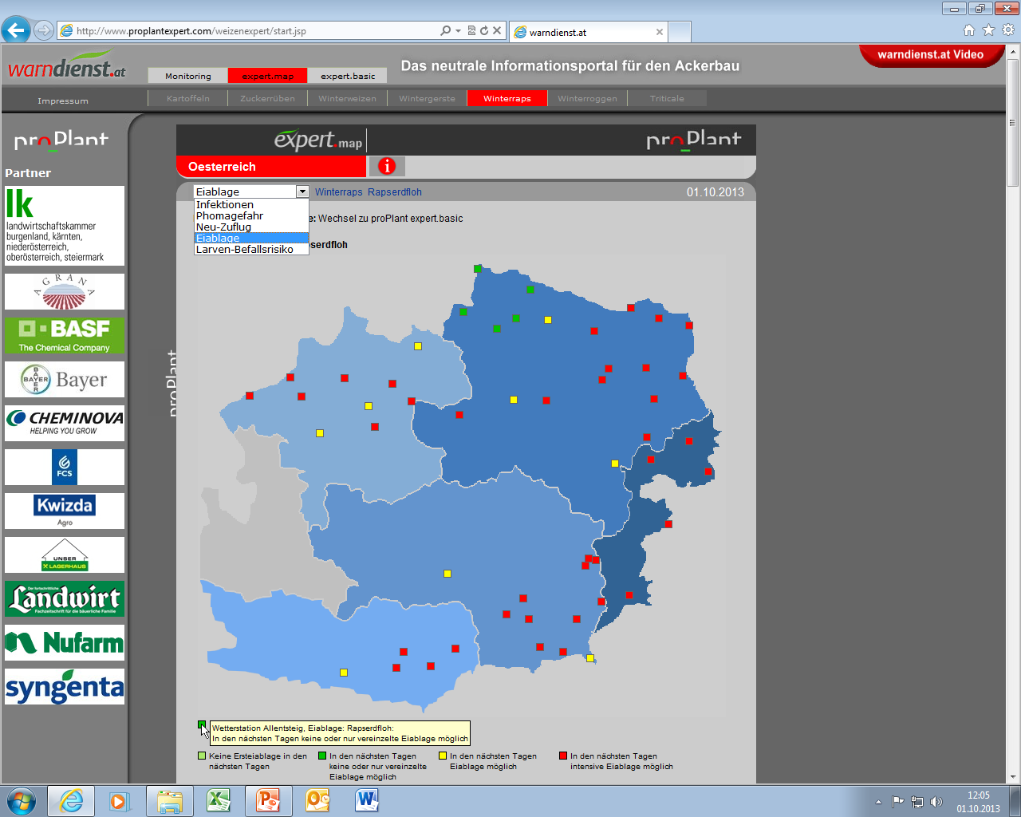
Task: Click the browser forward arrow
Action: click(x=44, y=30)
